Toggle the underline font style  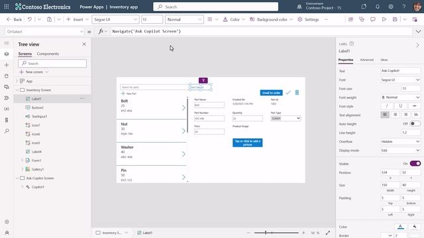pos(400,106)
